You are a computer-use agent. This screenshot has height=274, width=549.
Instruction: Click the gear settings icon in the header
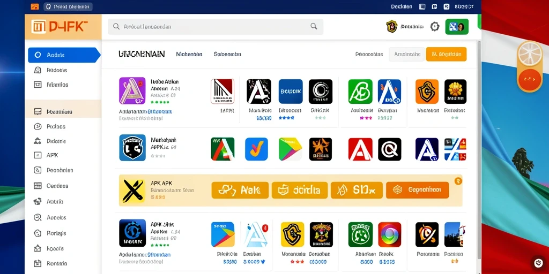click(x=434, y=27)
